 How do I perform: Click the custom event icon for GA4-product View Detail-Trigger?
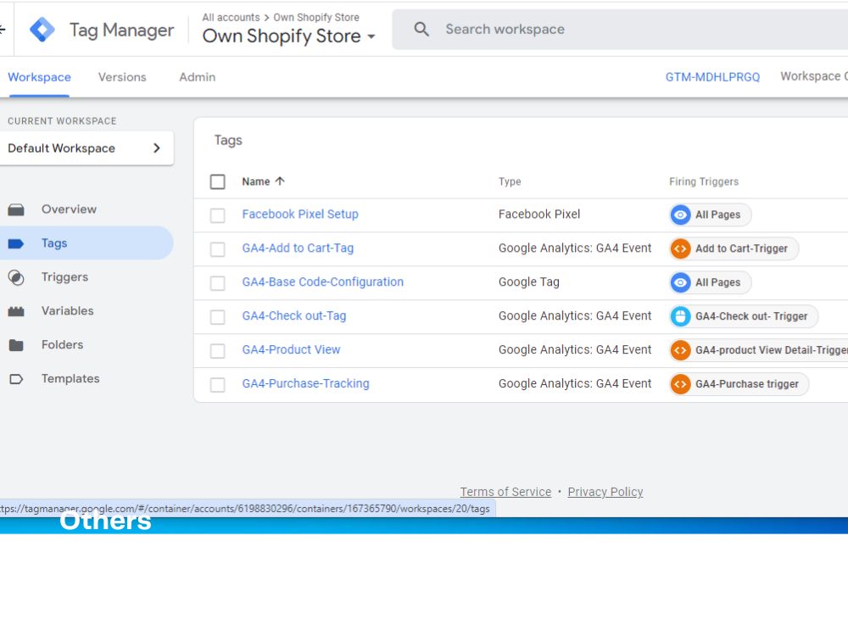680,350
